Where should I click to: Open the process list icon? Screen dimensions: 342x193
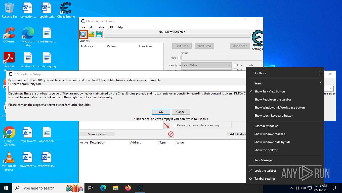pos(83,34)
